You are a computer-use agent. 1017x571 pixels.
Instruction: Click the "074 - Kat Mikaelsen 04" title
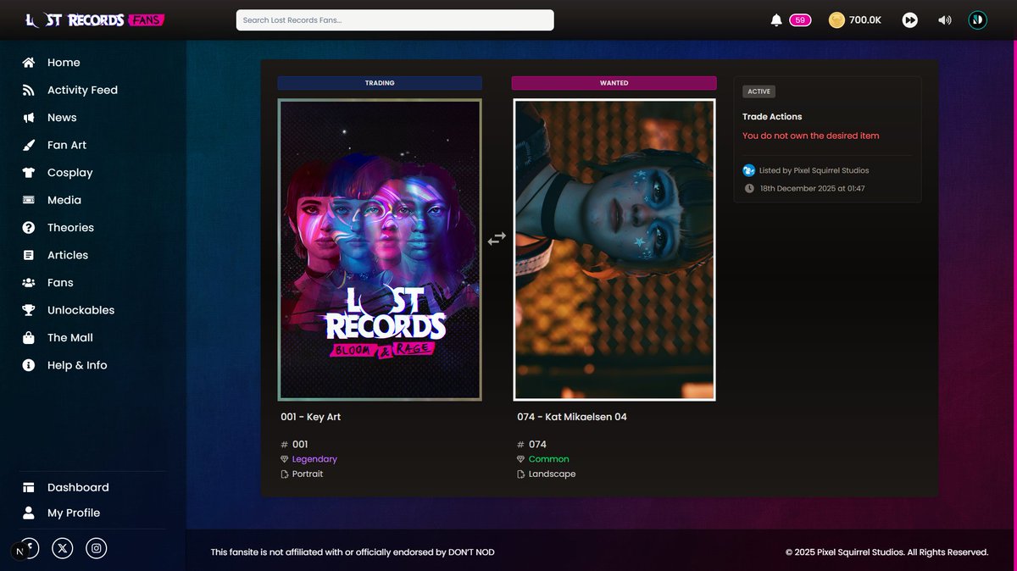point(572,417)
